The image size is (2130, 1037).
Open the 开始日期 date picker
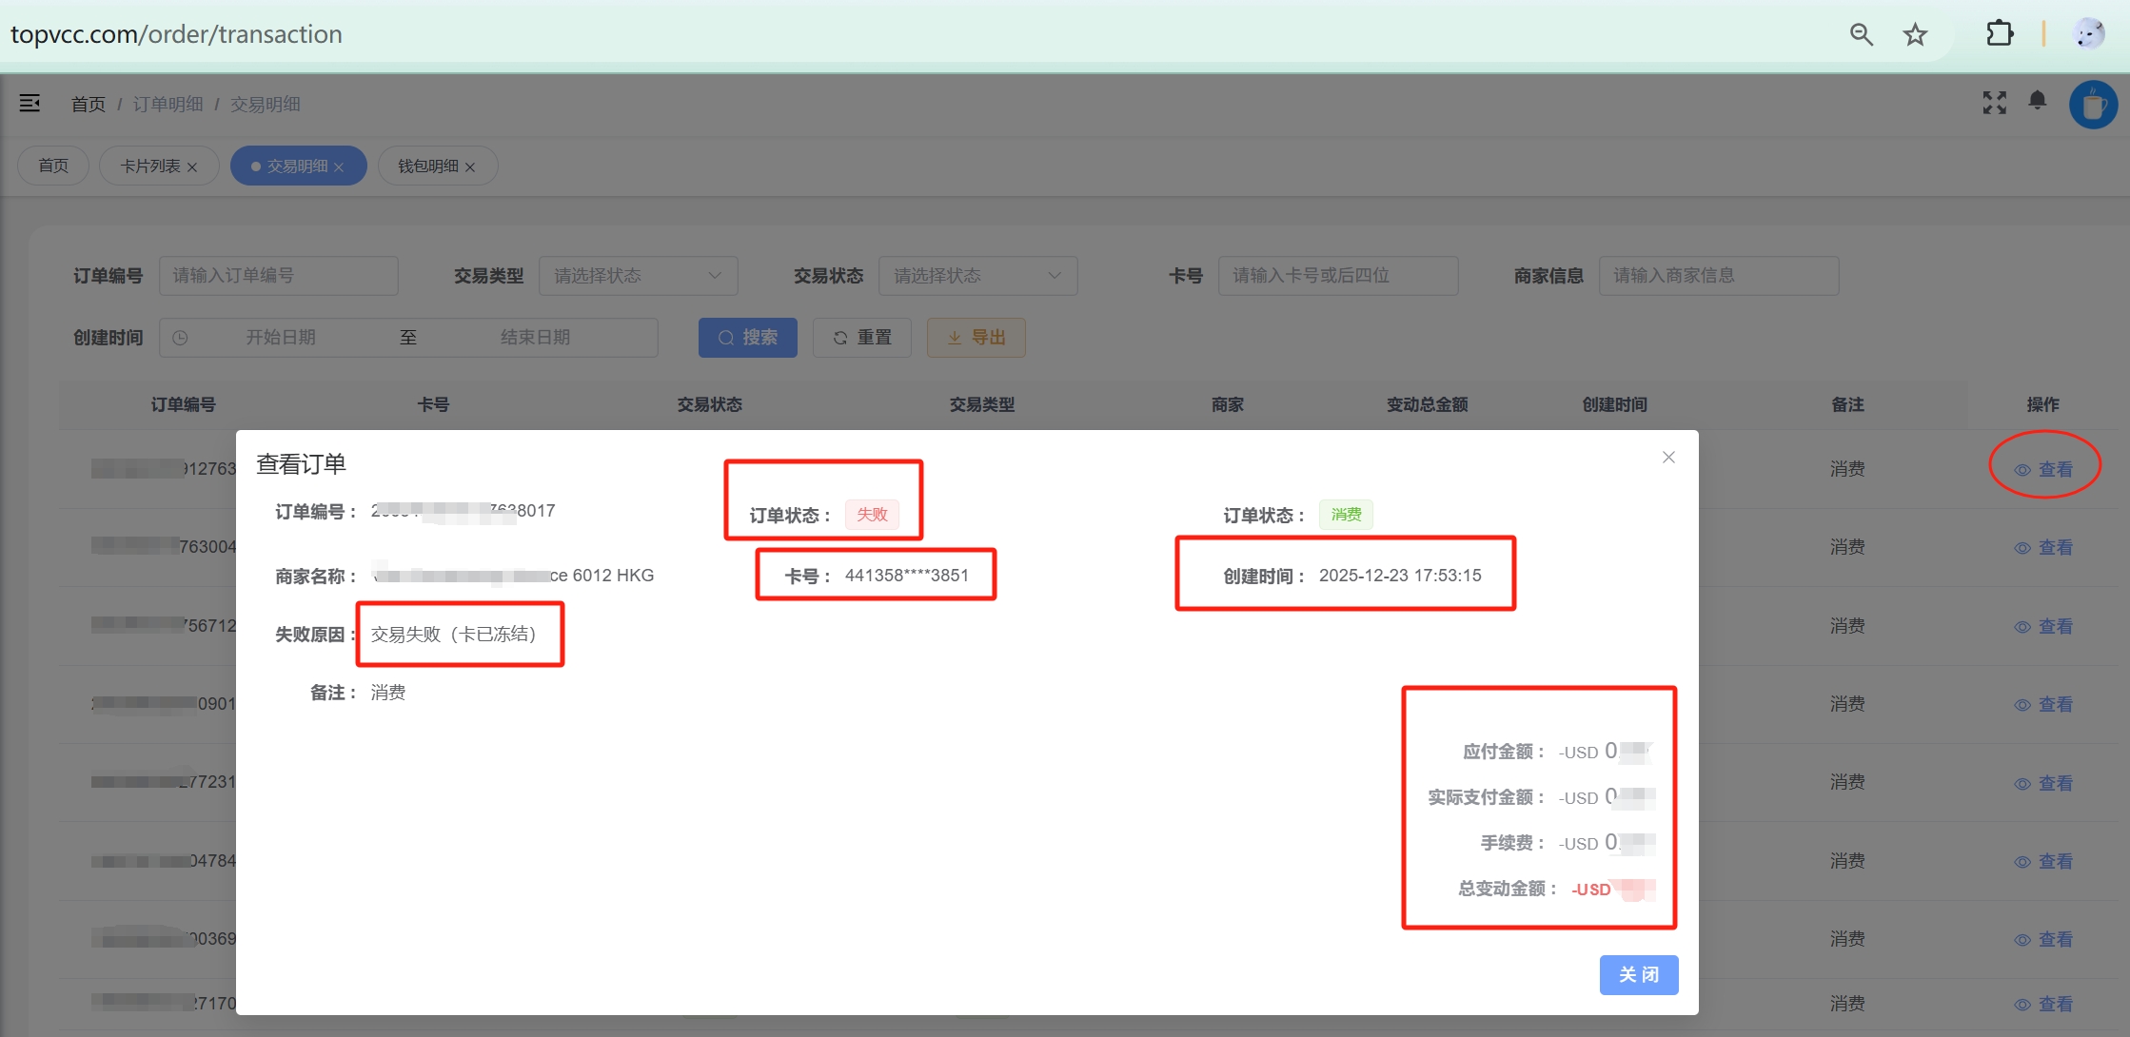(x=281, y=338)
